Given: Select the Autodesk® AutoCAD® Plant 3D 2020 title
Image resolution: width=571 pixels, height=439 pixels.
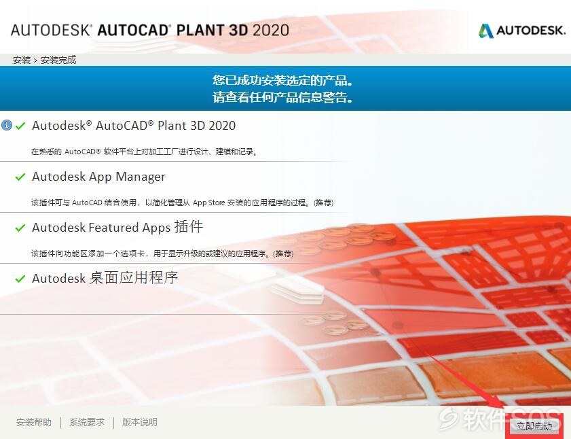Looking at the screenshot, I should point(134,126).
